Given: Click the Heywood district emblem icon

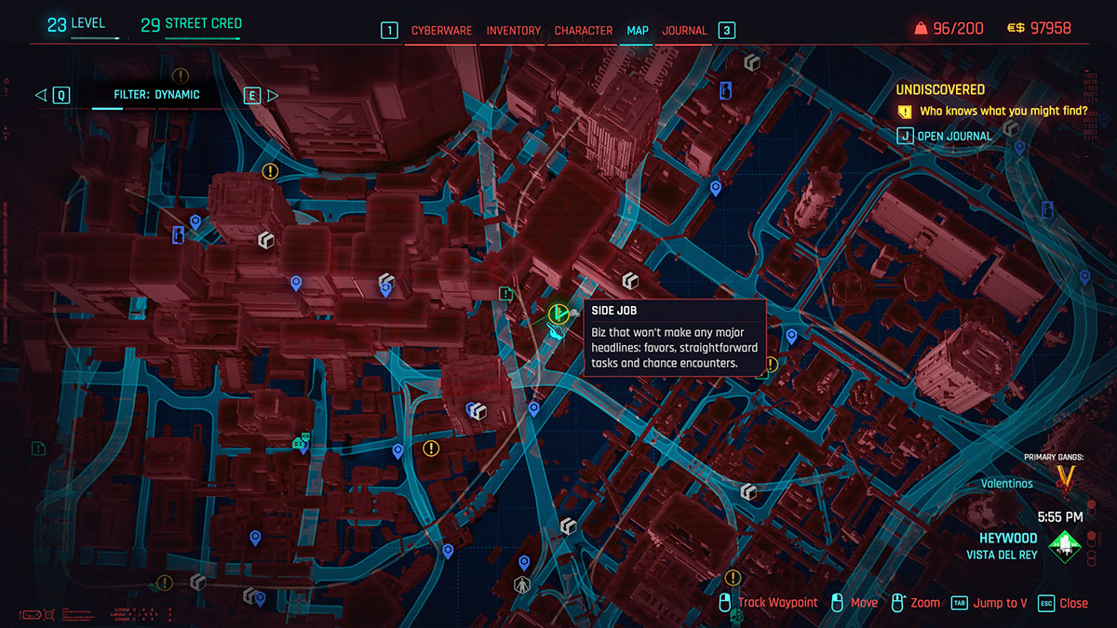Looking at the screenshot, I should [x=1065, y=546].
